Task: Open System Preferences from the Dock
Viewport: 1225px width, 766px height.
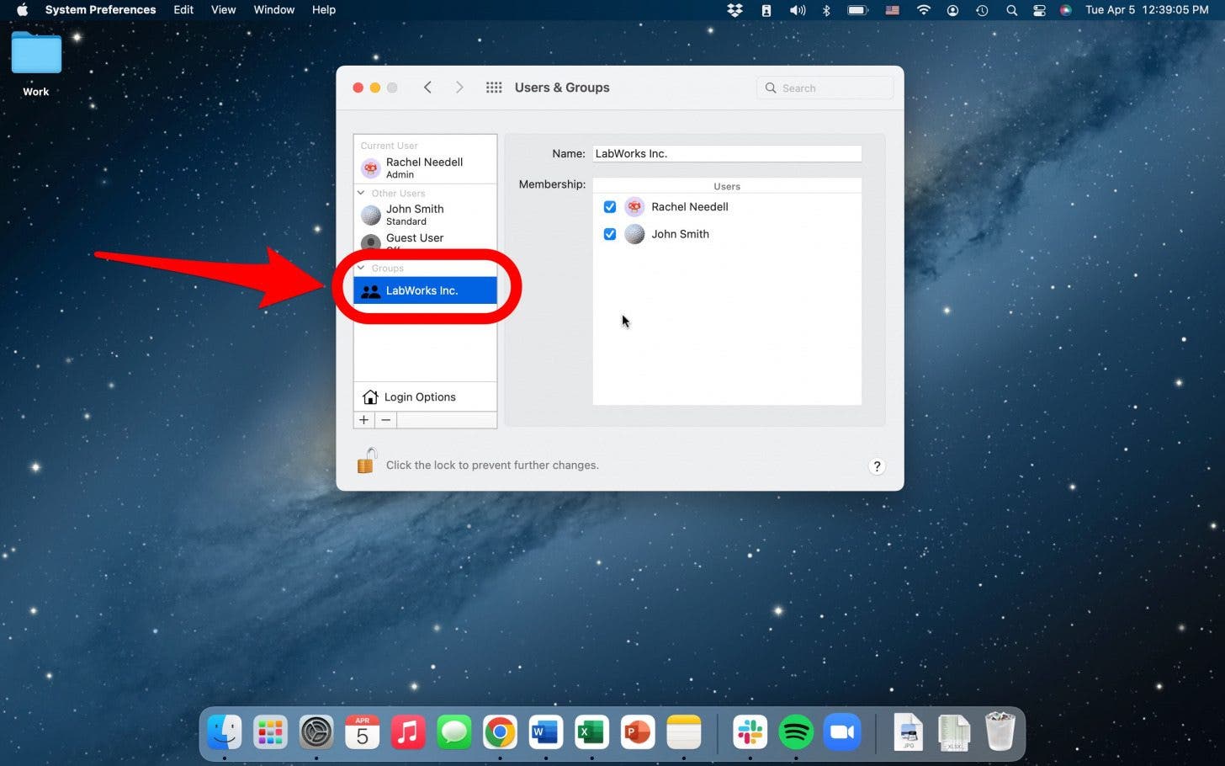Action: pos(315,732)
